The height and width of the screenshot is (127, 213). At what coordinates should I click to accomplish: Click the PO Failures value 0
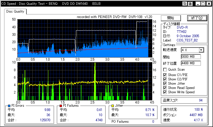[153, 122]
